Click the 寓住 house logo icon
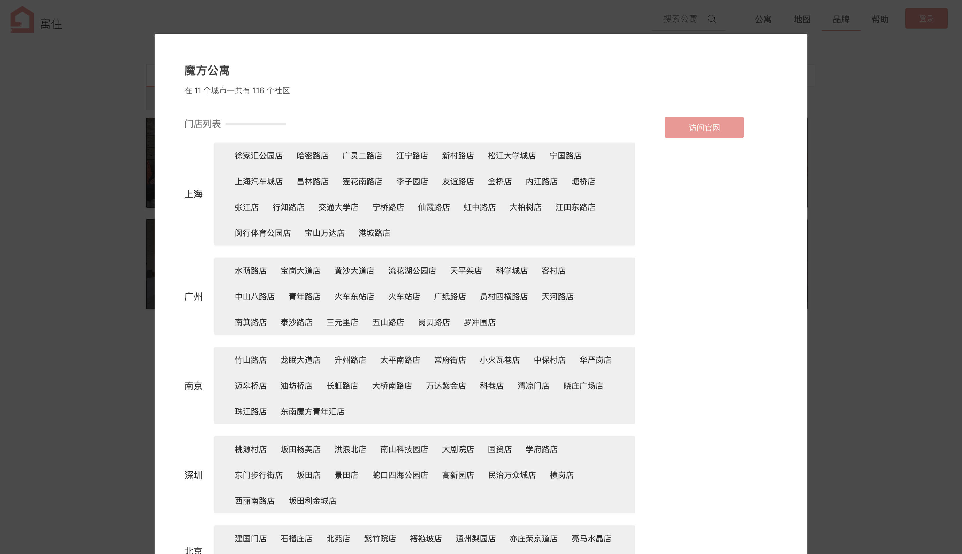The width and height of the screenshot is (962, 554). click(22, 20)
